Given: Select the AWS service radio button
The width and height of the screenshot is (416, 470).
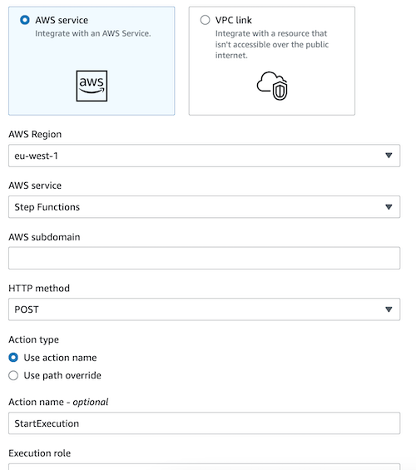Looking at the screenshot, I should [25, 20].
